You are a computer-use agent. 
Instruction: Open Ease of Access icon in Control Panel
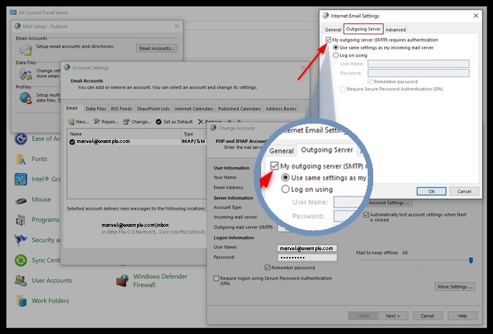click(21, 139)
